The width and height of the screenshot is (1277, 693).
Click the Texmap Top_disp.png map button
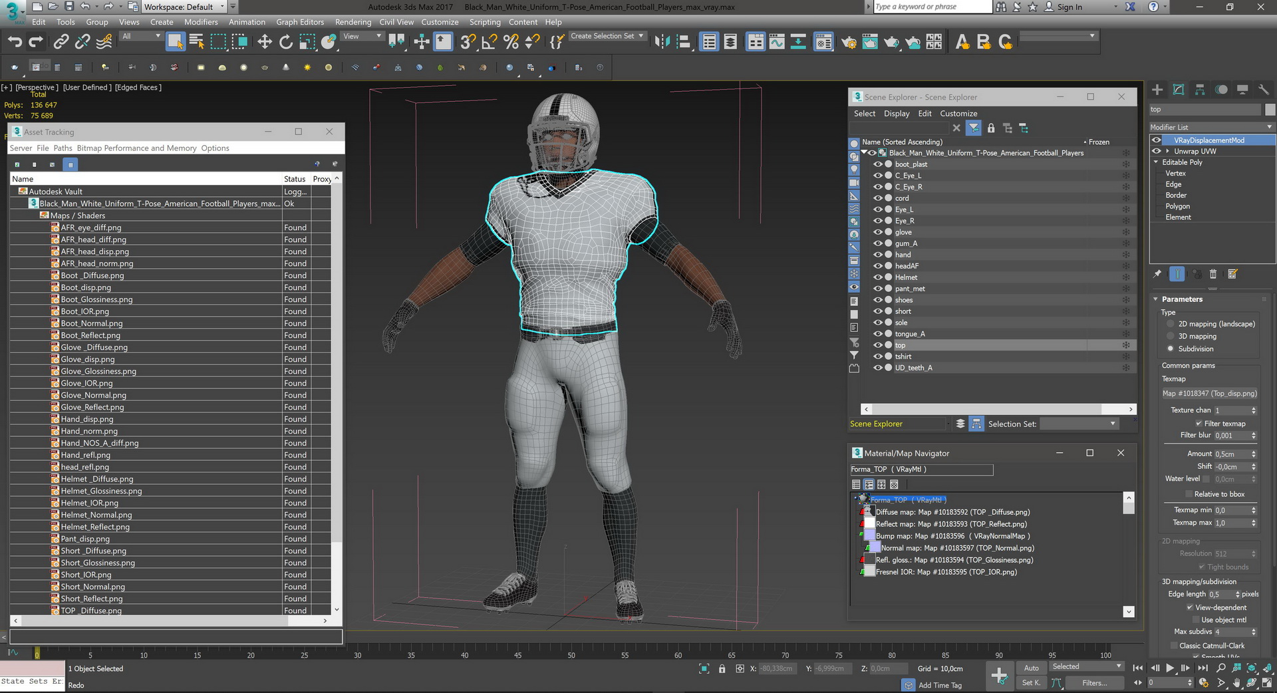(x=1210, y=393)
